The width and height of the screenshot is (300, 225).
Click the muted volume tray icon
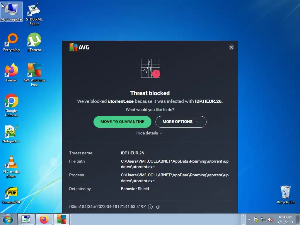(x=270, y=219)
